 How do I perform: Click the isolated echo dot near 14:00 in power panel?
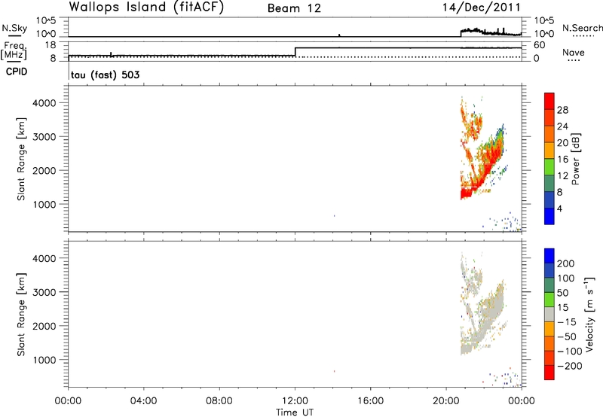click(334, 216)
